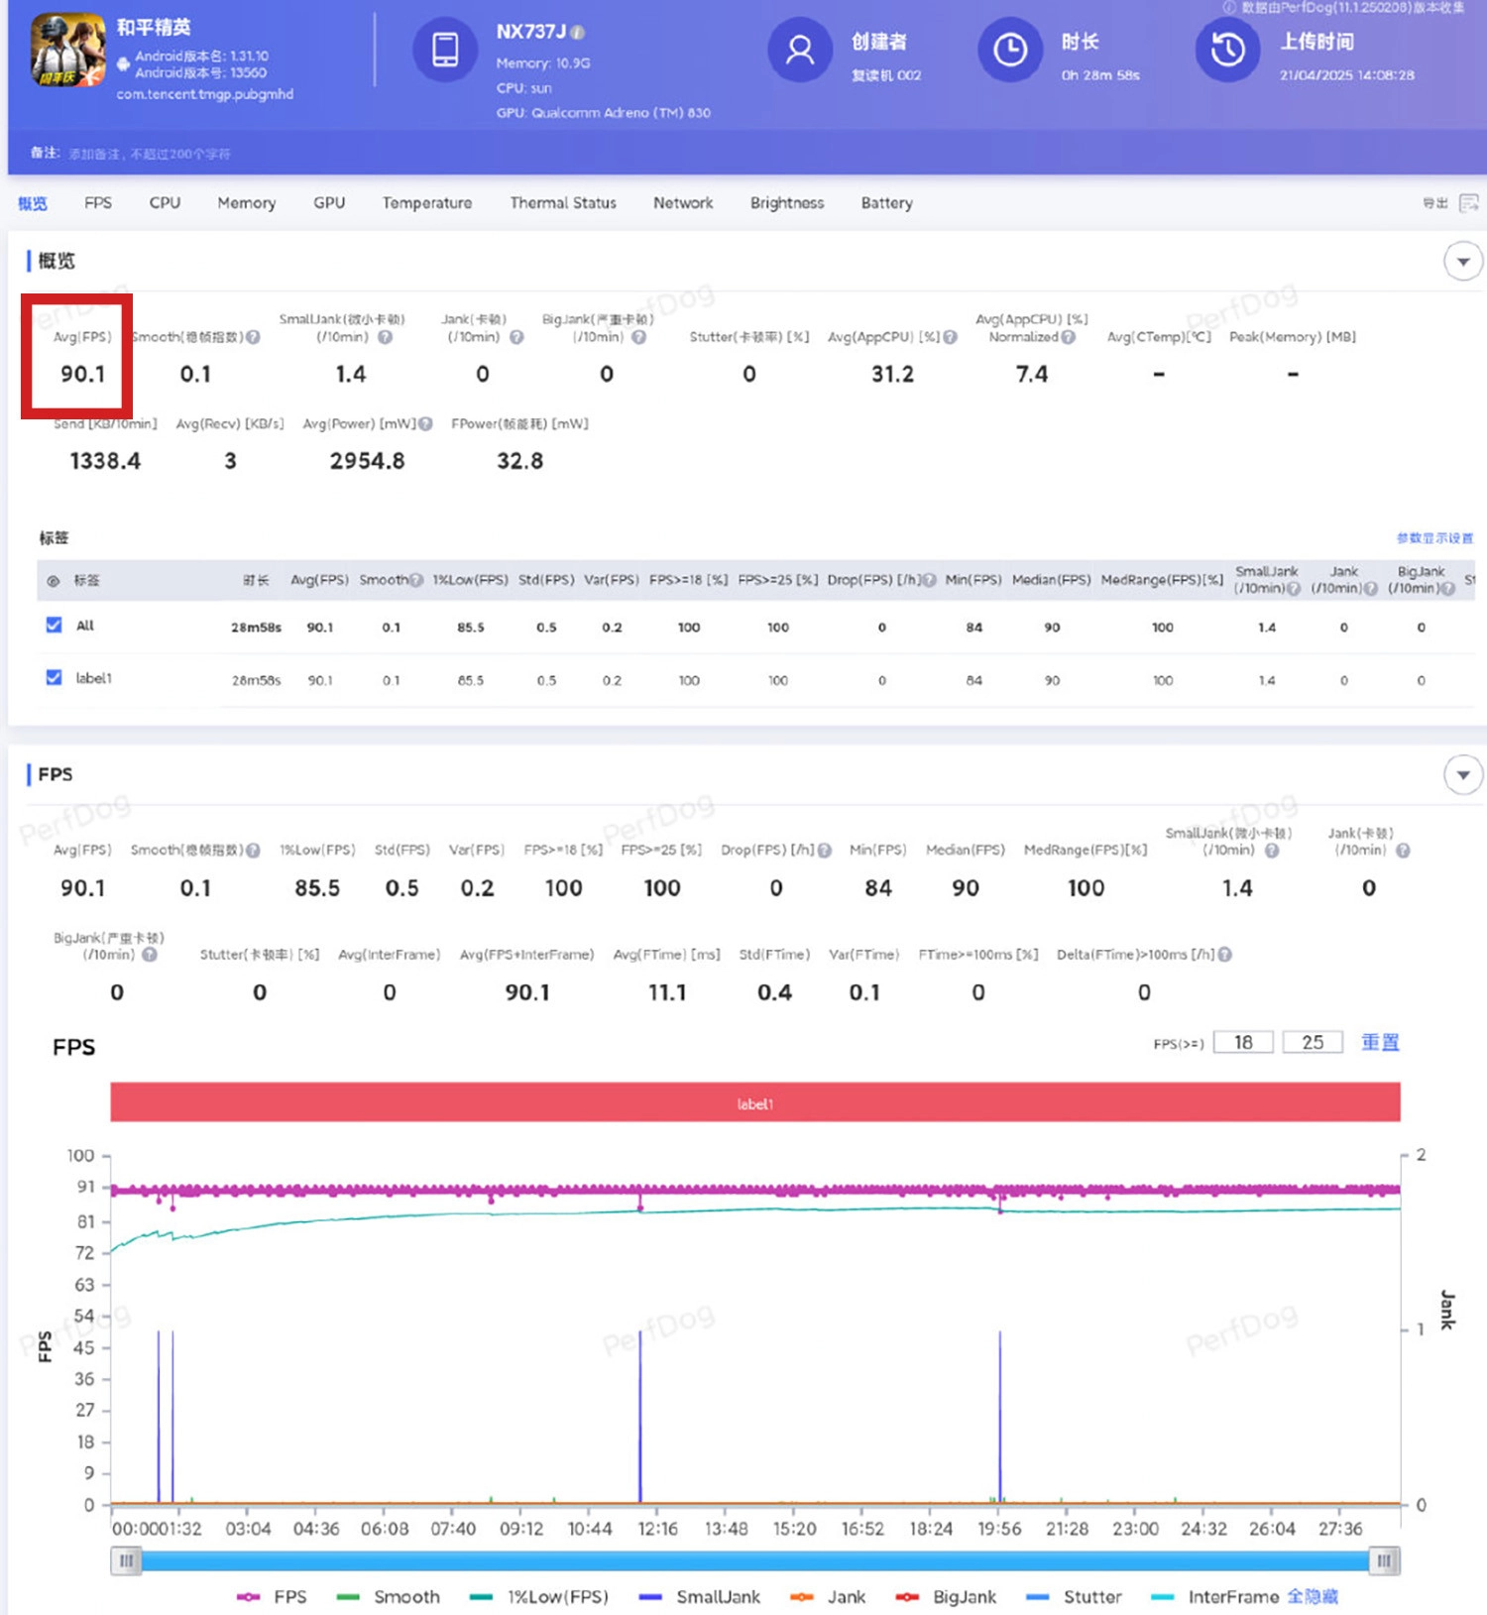The width and height of the screenshot is (1487, 1615).
Task: Open the 概览 overview tab
Action: pos(32,203)
